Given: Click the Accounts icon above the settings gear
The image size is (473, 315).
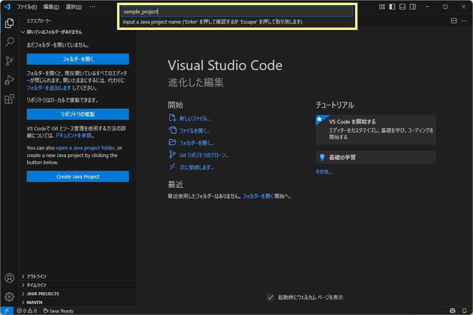Looking at the screenshot, I should coord(9,278).
